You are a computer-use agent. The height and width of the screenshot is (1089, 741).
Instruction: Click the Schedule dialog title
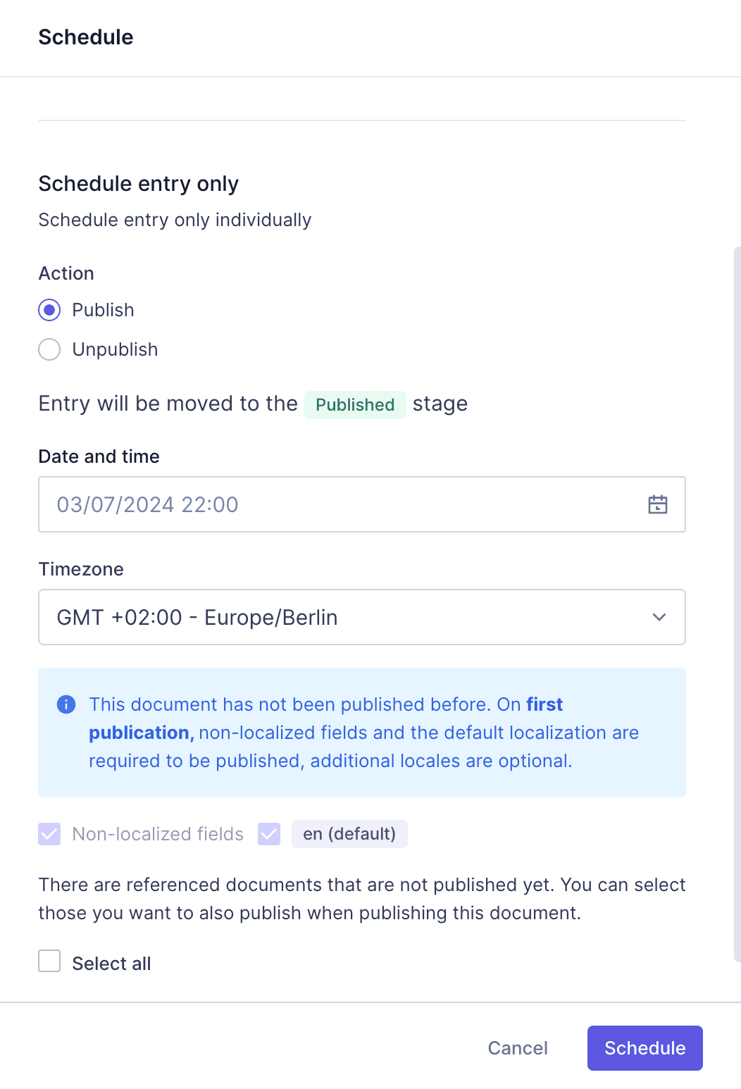pyautogui.click(x=86, y=37)
